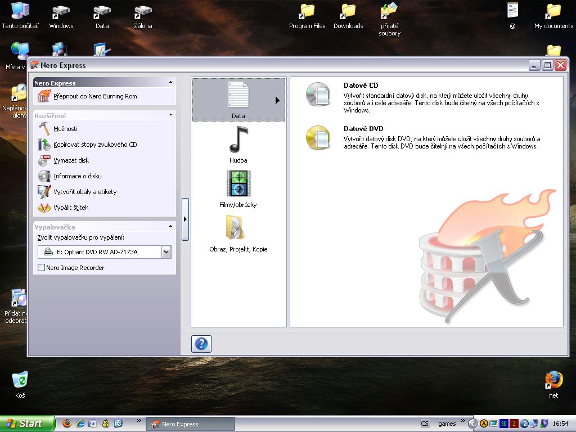Viewport: 576px width, 432px height.
Task: Open Informace o disku
Action: [x=70, y=176]
